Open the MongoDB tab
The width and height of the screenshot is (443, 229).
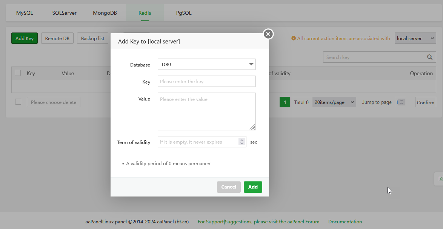coord(105,13)
